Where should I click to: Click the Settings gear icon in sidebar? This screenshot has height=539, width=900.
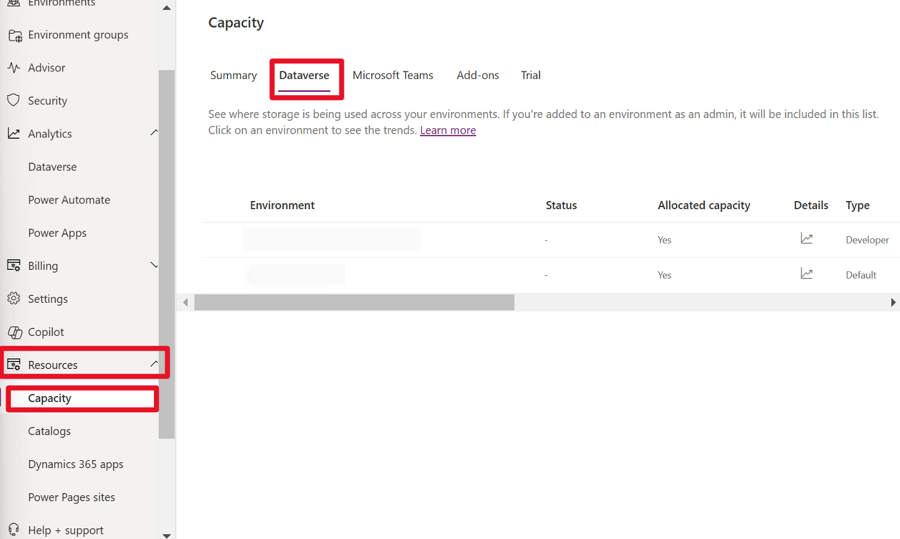click(x=14, y=298)
